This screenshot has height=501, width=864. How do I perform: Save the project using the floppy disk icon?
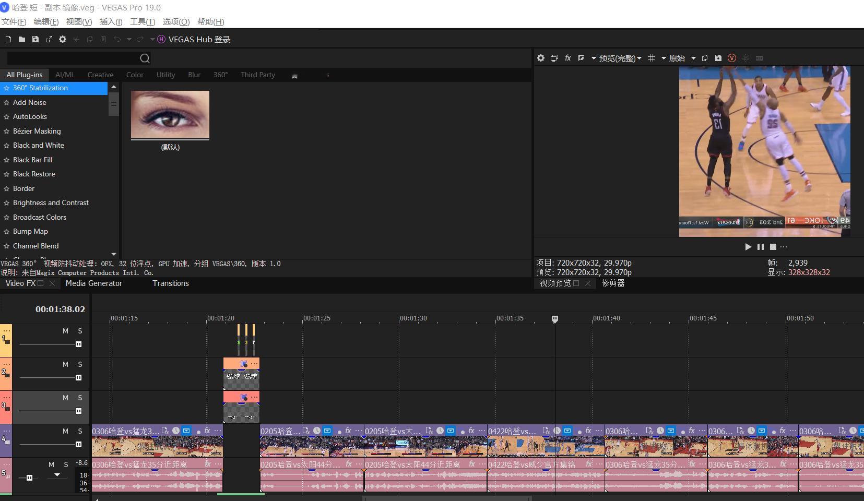pos(35,39)
